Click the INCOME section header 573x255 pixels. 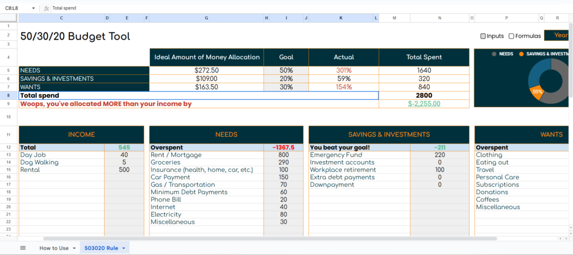[x=82, y=135]
